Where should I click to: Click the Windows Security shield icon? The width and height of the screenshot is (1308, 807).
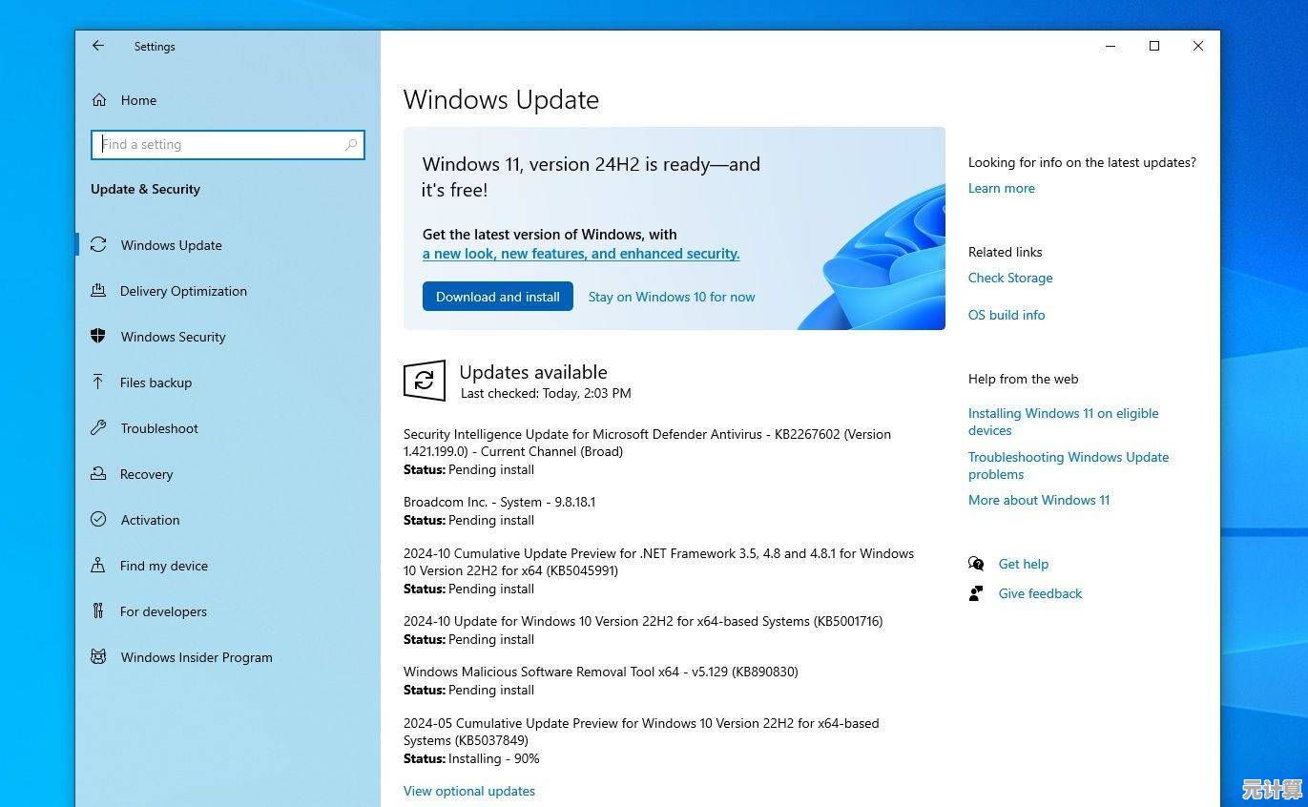(x=99, y=336)
